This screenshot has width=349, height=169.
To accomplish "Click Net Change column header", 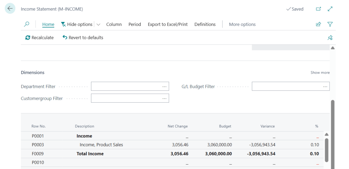I will tap(178, 126).
